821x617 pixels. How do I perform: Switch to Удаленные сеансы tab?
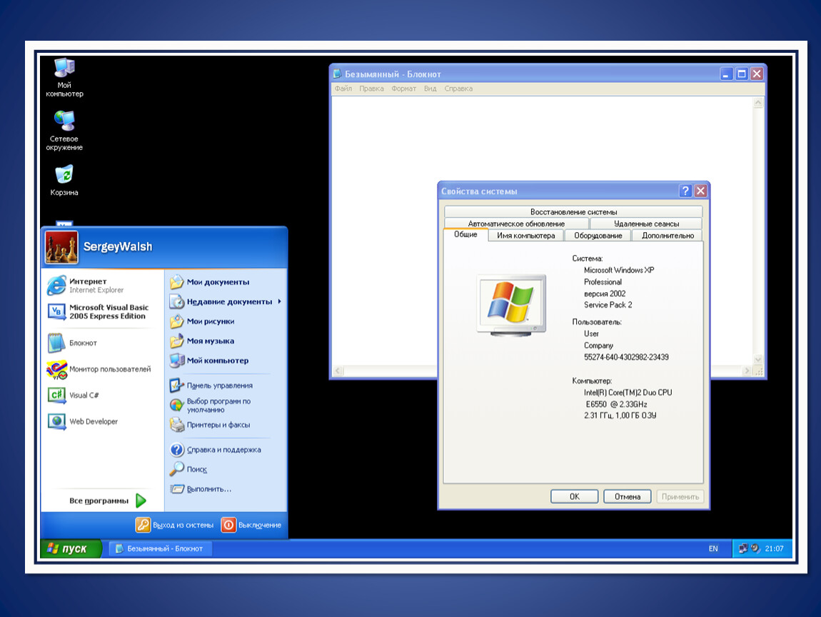(646, 224)
